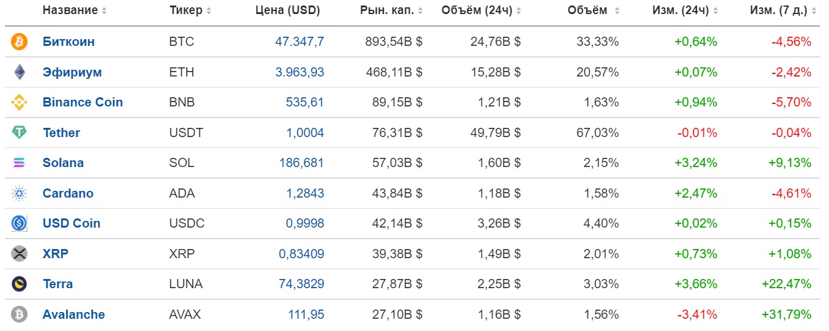Open the Эфириум link
Screen dimensions: 829x331
(x=72, y=72)
